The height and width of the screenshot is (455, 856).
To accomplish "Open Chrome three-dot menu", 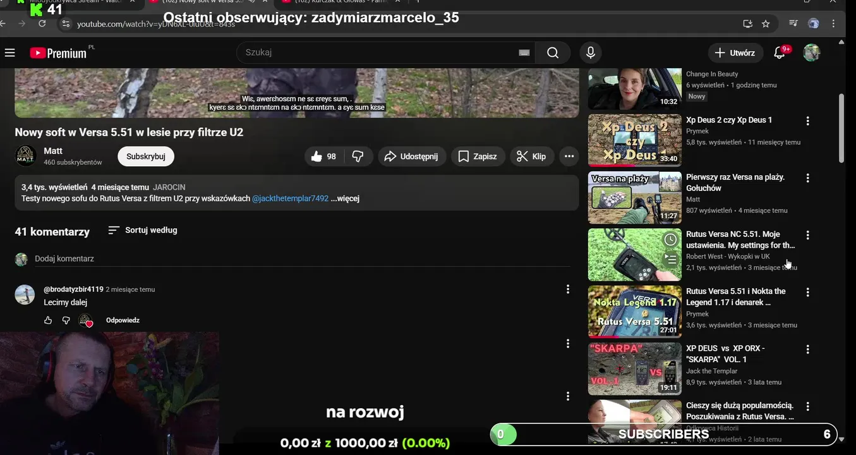I will 834,24.
